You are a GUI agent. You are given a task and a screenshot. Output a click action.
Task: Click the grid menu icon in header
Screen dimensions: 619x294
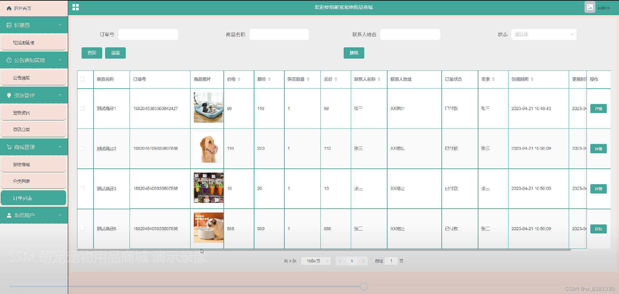[75, 7]
